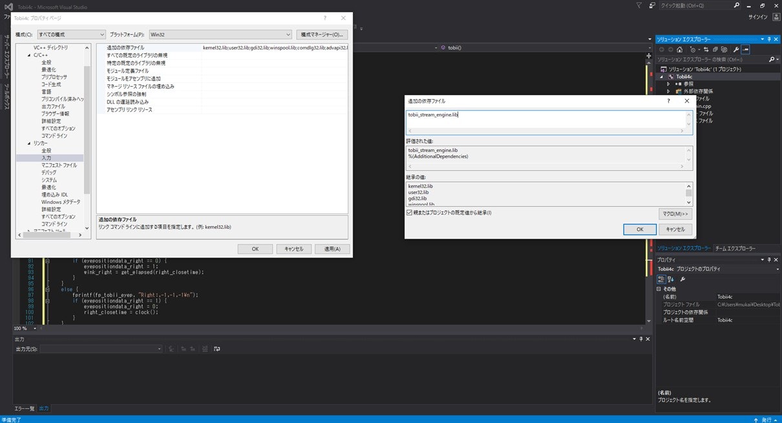Open Properties wrench icon in Solution Explorer toolbar
Screen dimensions: 782x423
click(x=735, y=49)
